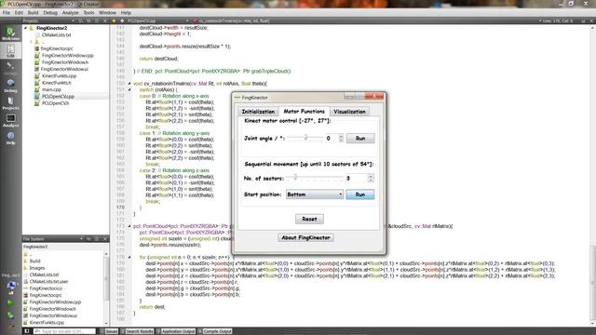This screenshot has width=596, height=335.
Task: Fold the for loop at line 178
Action: (x=129, y=257)
